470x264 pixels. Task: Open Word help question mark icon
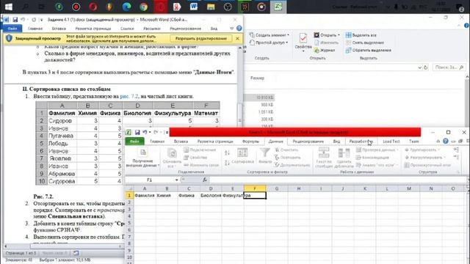pyautogui.click(x=239, y=29)
